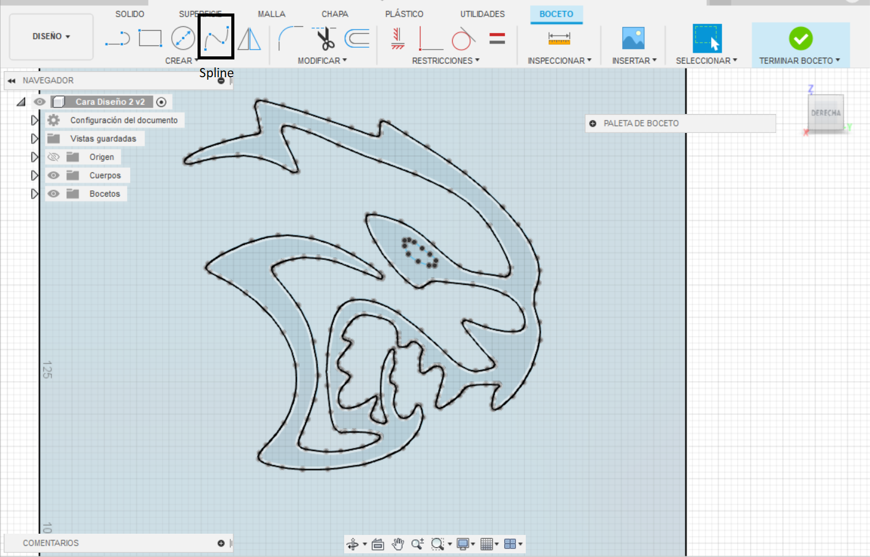Click the gear icon beside Configuración del documento
The image size is (870, 557).
pyautogui.click(x=54, y=120)
